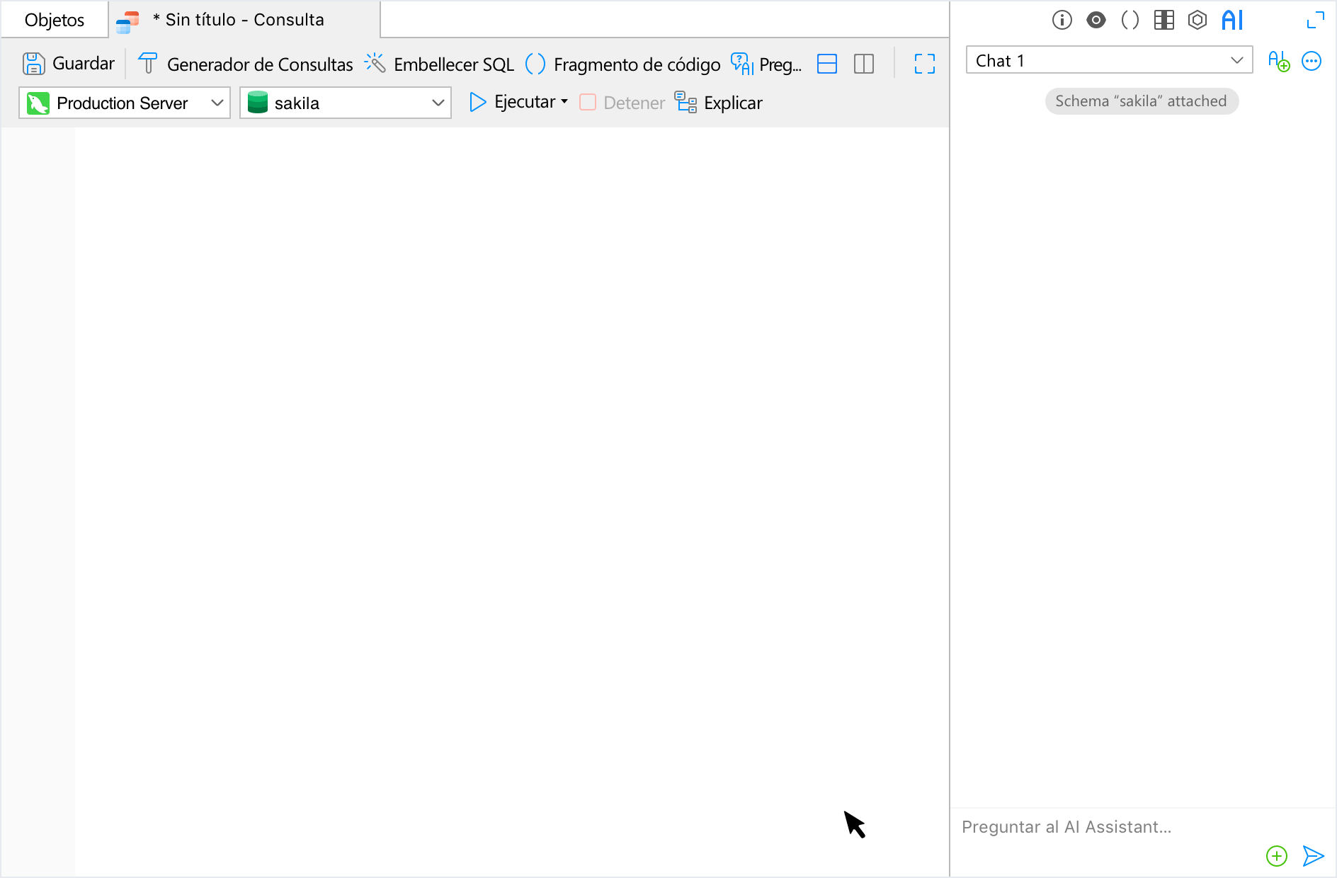Toggle vertical split layout view

863,64
